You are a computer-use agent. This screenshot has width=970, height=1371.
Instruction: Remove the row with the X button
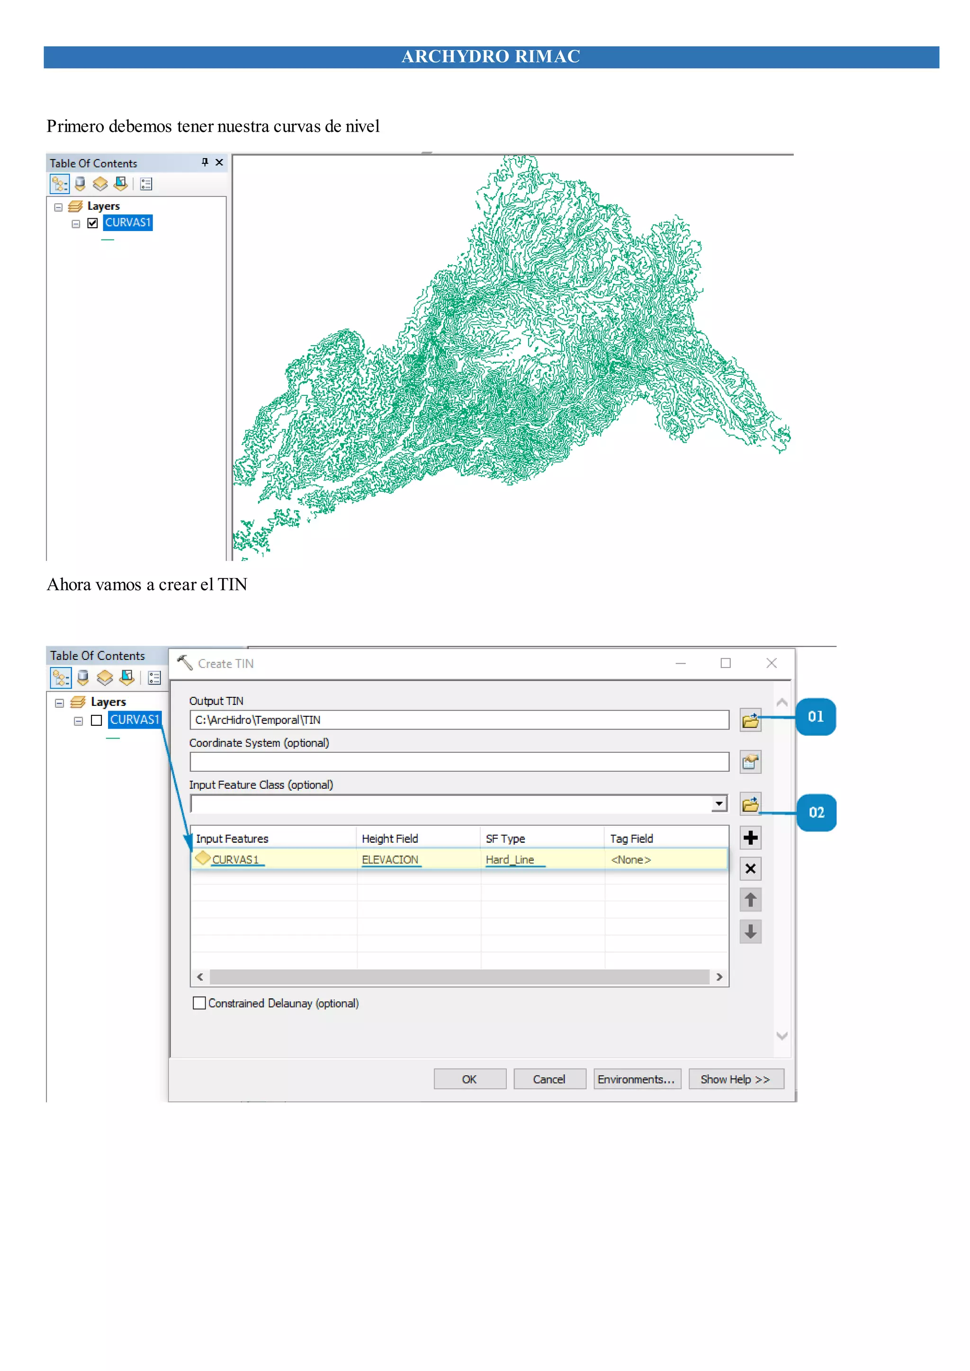point(750,869)
